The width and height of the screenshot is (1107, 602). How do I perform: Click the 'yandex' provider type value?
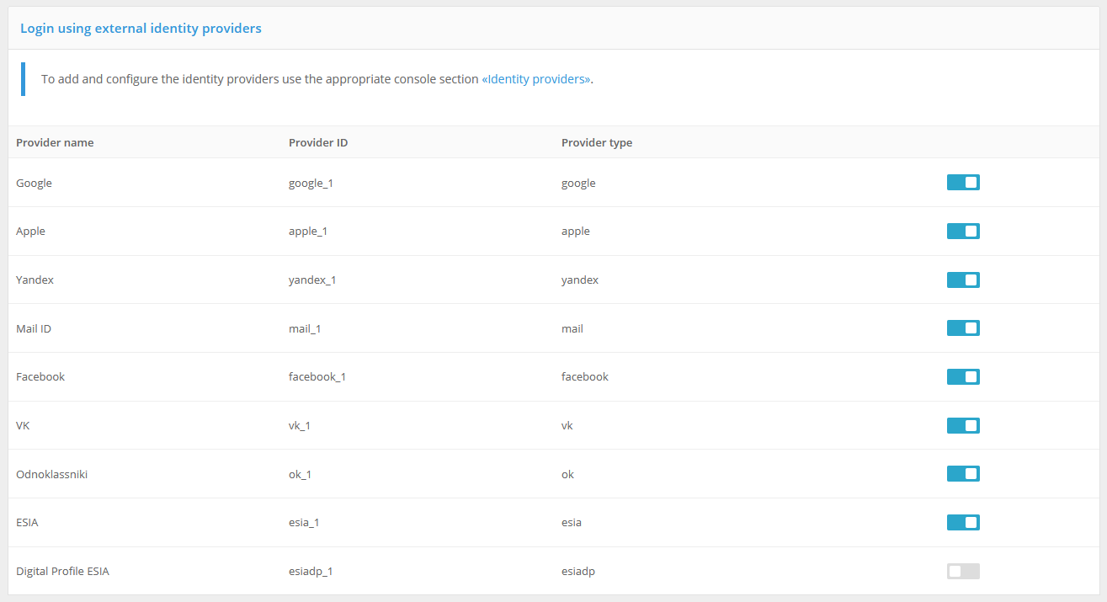coord(580,280)
